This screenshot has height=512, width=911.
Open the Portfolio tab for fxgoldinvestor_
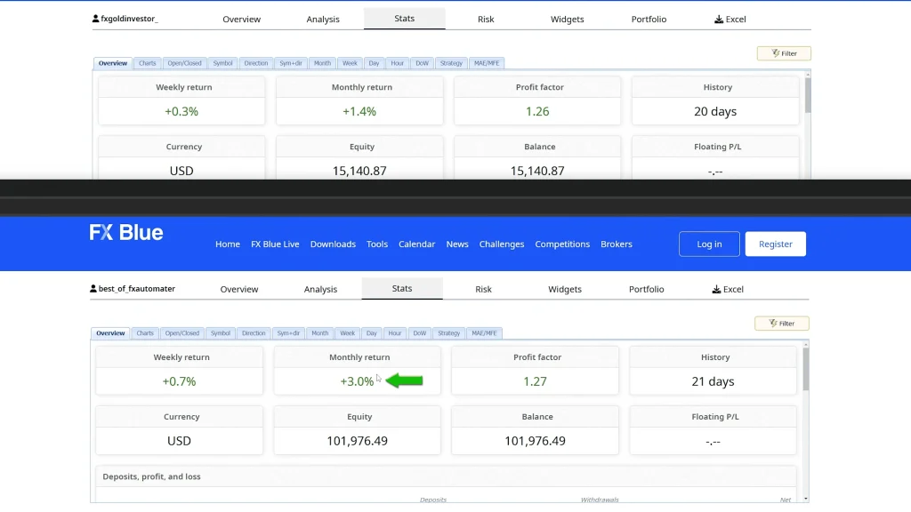click(x=649, y=19)
